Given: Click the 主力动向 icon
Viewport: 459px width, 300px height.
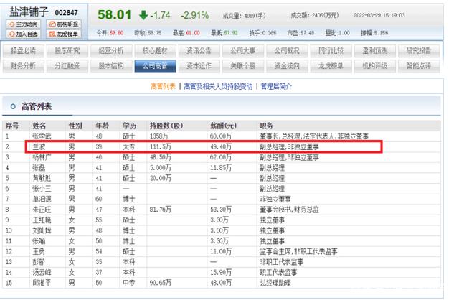Looking at the screenshot, I should (12, 24).
